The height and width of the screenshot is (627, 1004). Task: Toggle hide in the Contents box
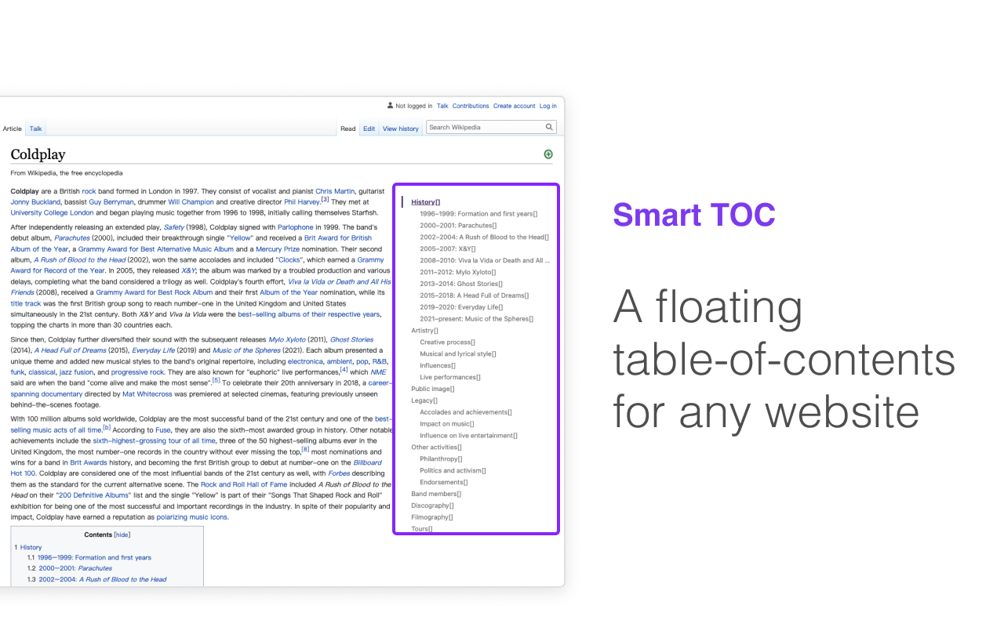(x=122, y=534)
